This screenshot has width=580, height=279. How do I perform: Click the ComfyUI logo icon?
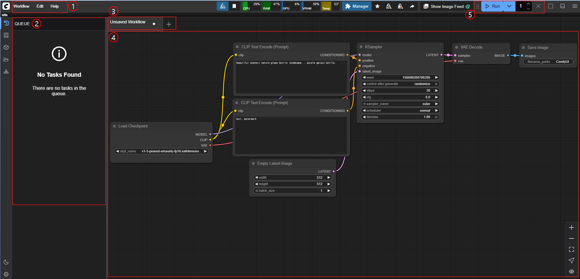6,6
